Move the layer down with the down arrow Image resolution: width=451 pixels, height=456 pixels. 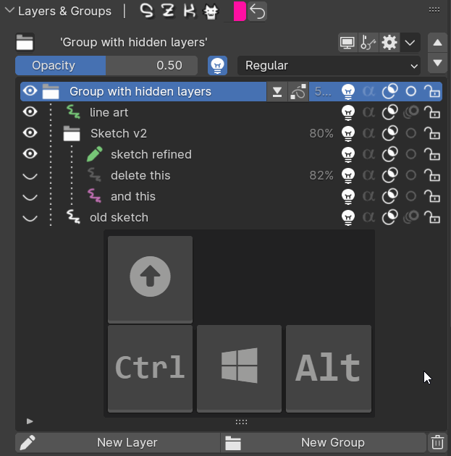click(437, 63)
